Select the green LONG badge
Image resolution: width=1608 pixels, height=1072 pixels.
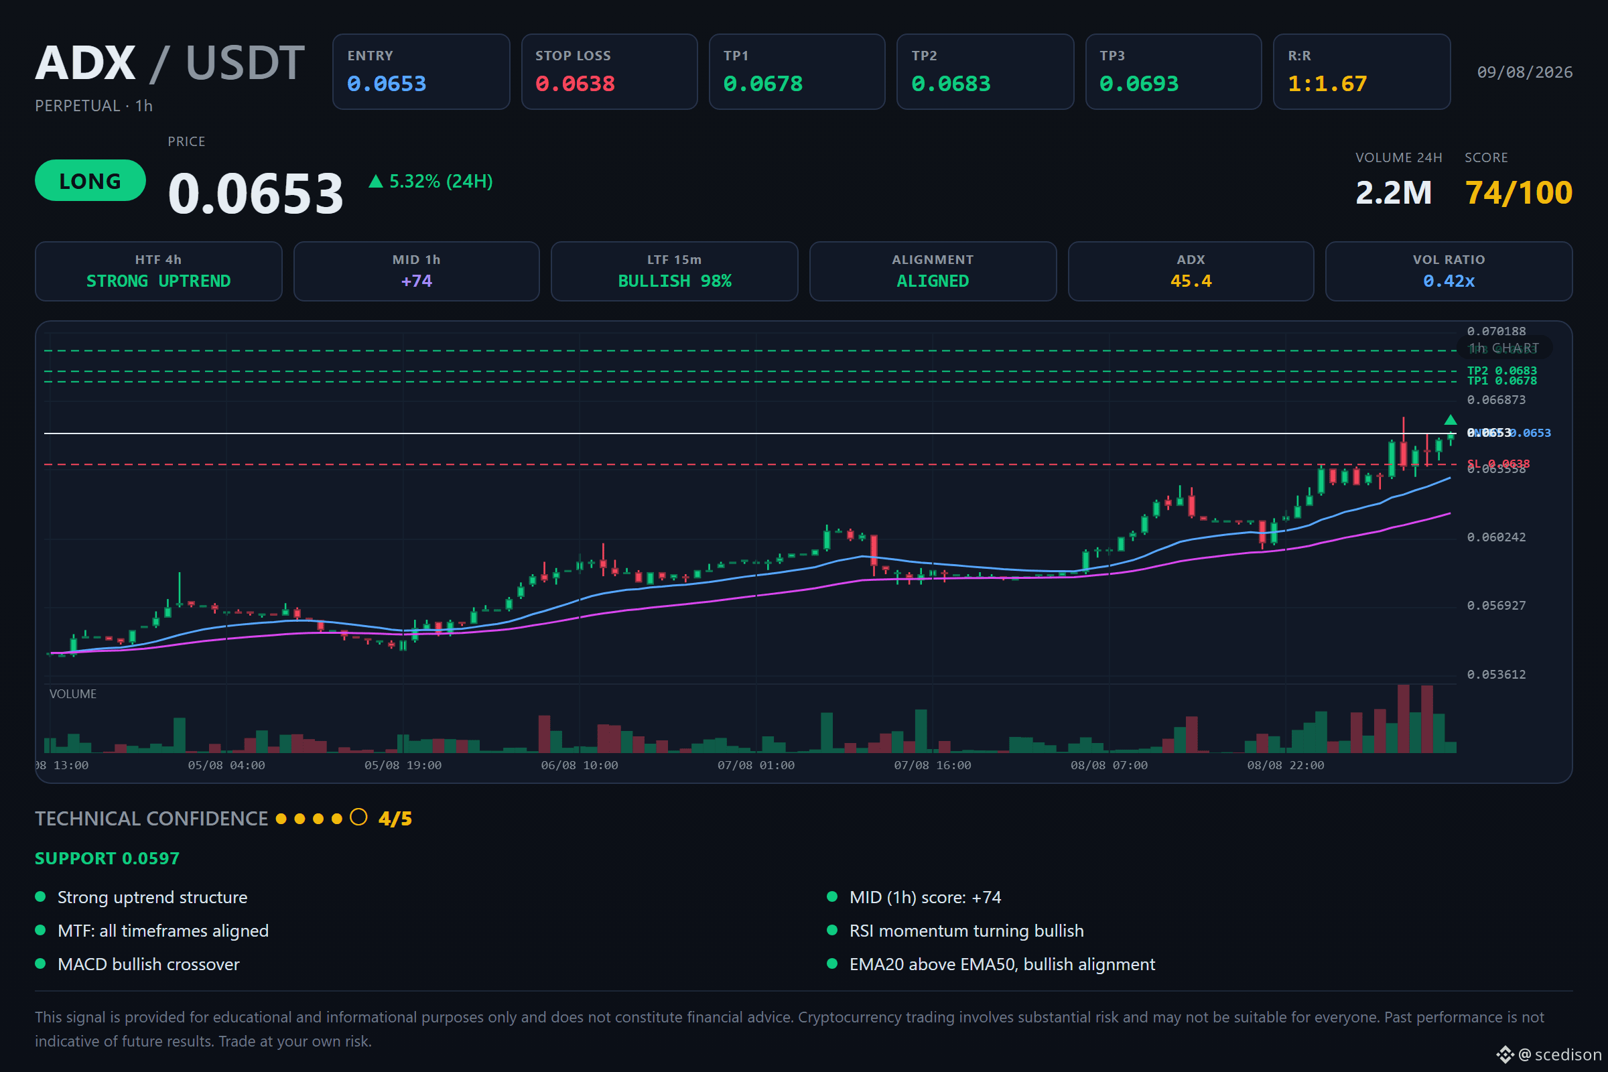[x=90, y=180]
